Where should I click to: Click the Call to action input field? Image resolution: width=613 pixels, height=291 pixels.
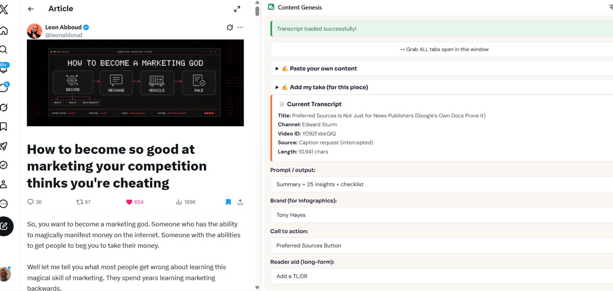click(x=441, y=246)
